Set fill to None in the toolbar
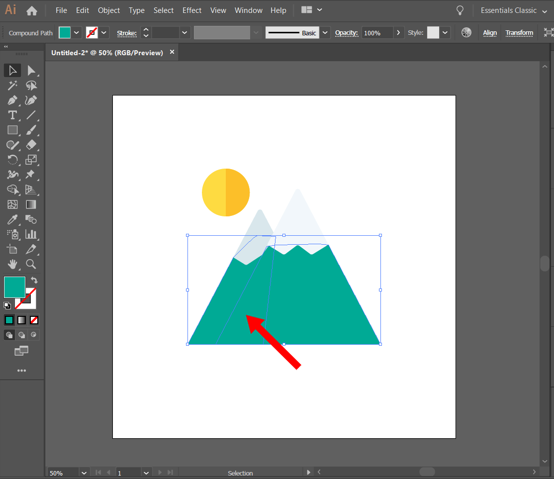Viewport: 554px width, 479px height. 34,320
